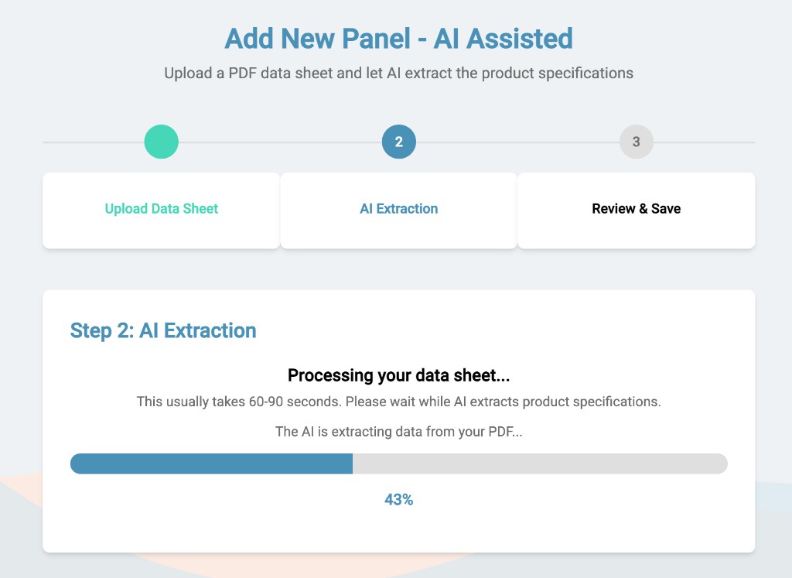Click the AI Extraction label text
The image size is (792, 578).
398,209
